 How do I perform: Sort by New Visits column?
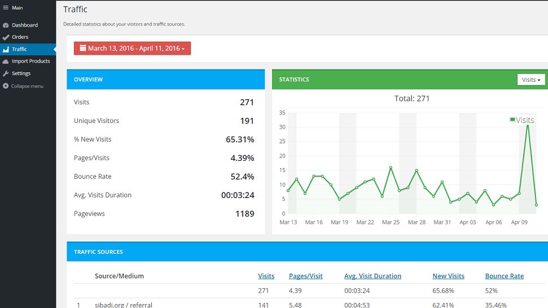coord(448,276)
